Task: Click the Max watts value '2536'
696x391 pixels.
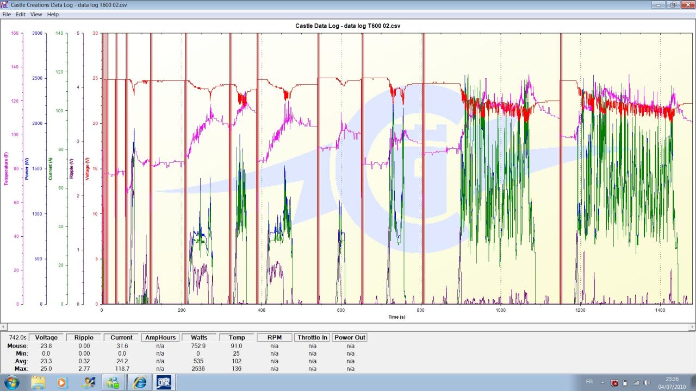Action: 198,368
